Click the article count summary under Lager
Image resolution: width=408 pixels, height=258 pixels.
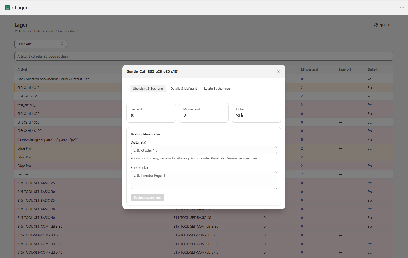[x=46, y=31]
